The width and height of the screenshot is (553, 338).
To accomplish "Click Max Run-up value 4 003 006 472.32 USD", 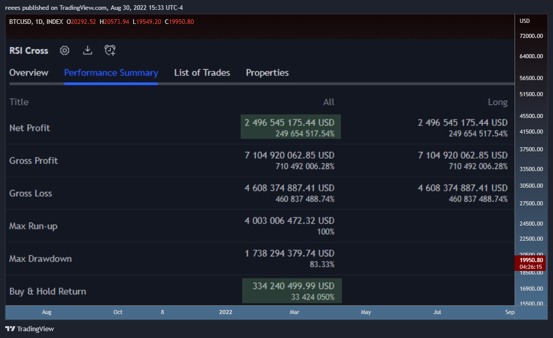I will 289,220.
